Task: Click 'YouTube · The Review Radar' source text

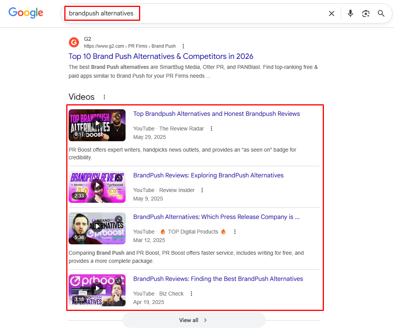Action: pos(168,129)
